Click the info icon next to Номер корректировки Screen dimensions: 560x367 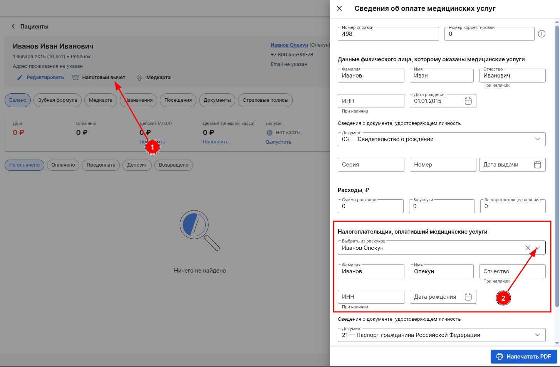point(542,34)
